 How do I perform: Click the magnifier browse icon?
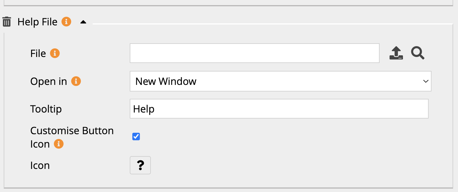[x=418, y=53]
